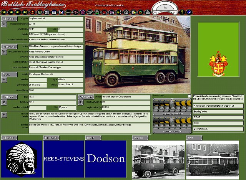The image size is (246, 180).
Task: Open help with yellow question mark icon
Action: [x=182, y=12]
